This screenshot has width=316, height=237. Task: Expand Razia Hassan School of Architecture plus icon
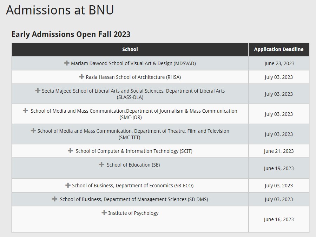pos(81,77)
